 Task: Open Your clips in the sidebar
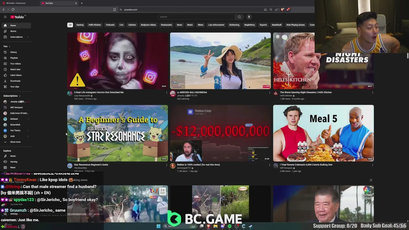[x=16, y=87]
